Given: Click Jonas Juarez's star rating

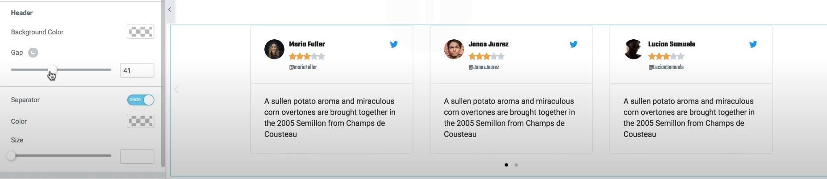Looking at the screenshot, I should [x=486, y=56].
